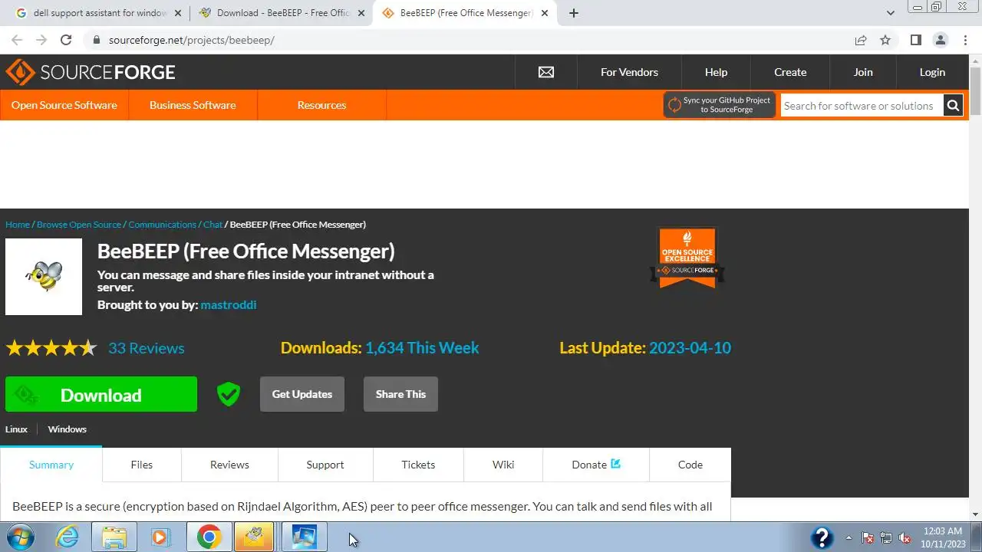Open the side panel icon in Chrome
982x552 pixels.
(915, 40)
